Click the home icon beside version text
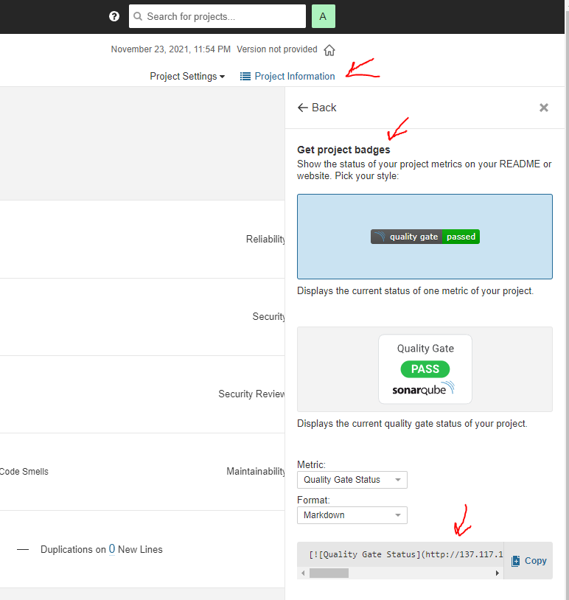Screen dimensions: 569x600 pos(329,50)
